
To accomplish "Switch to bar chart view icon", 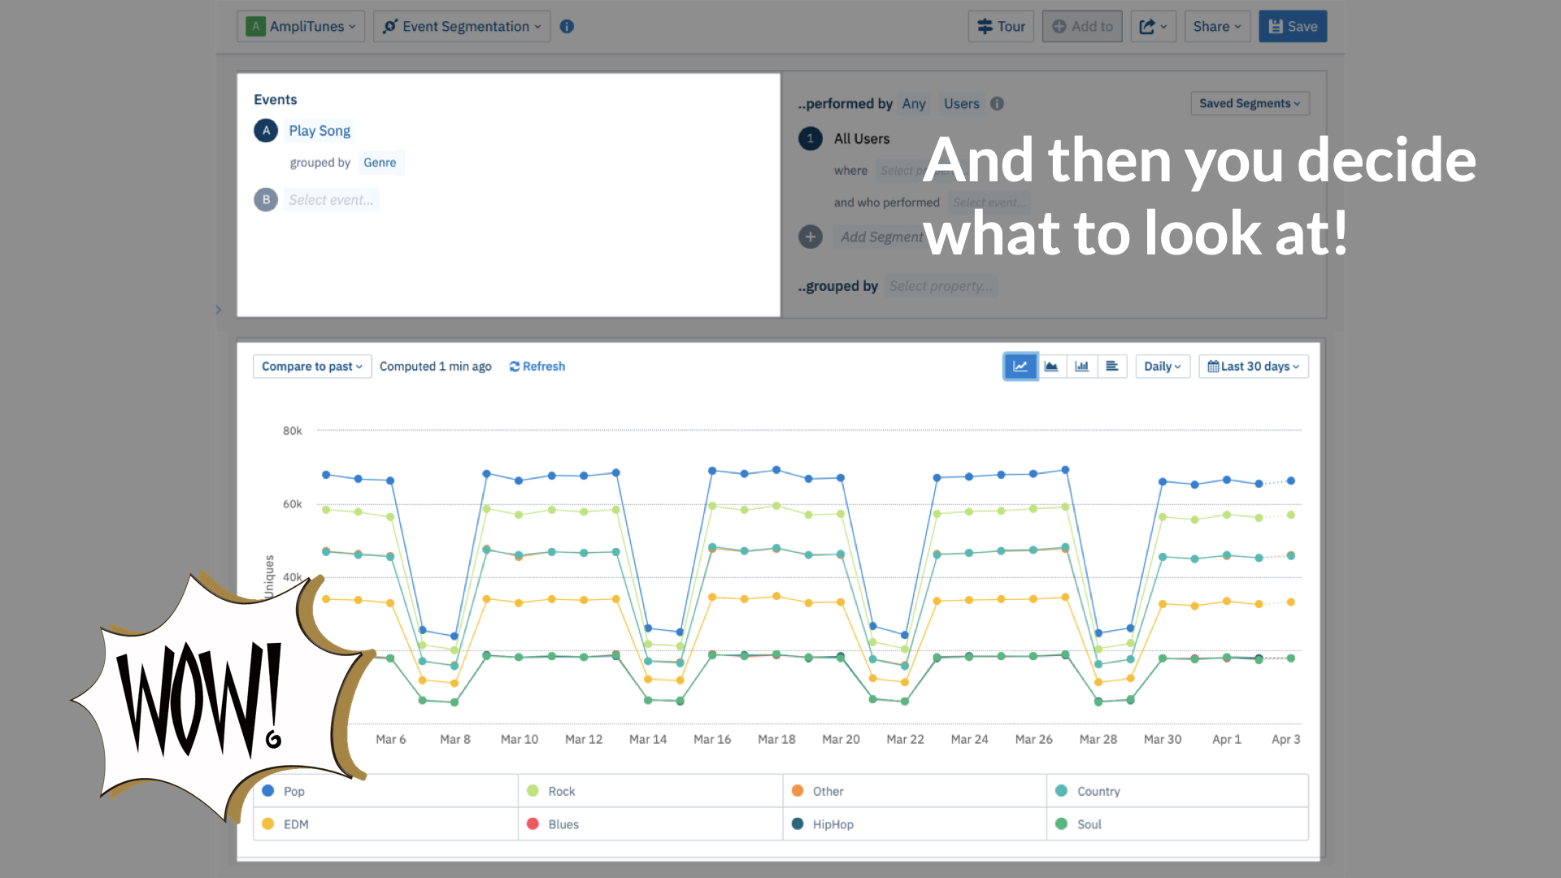I will 1082,367.
